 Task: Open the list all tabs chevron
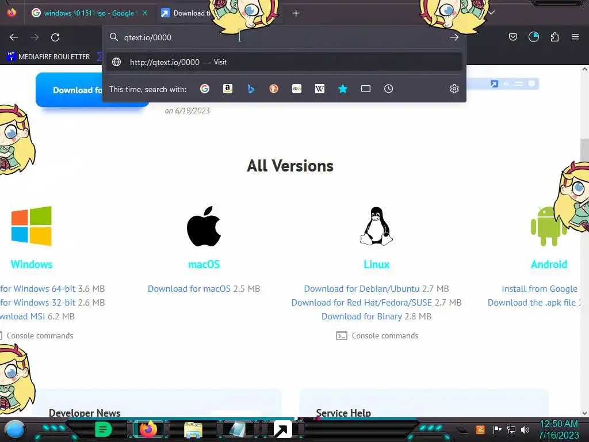tap(491, 13)
